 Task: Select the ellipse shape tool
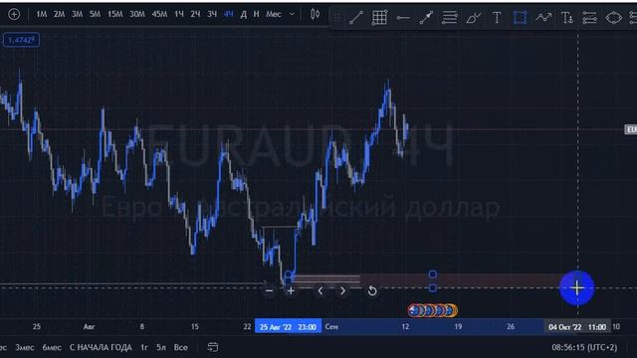point(613,18)
